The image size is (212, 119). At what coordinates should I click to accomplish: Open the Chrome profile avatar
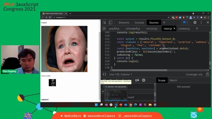205,18
